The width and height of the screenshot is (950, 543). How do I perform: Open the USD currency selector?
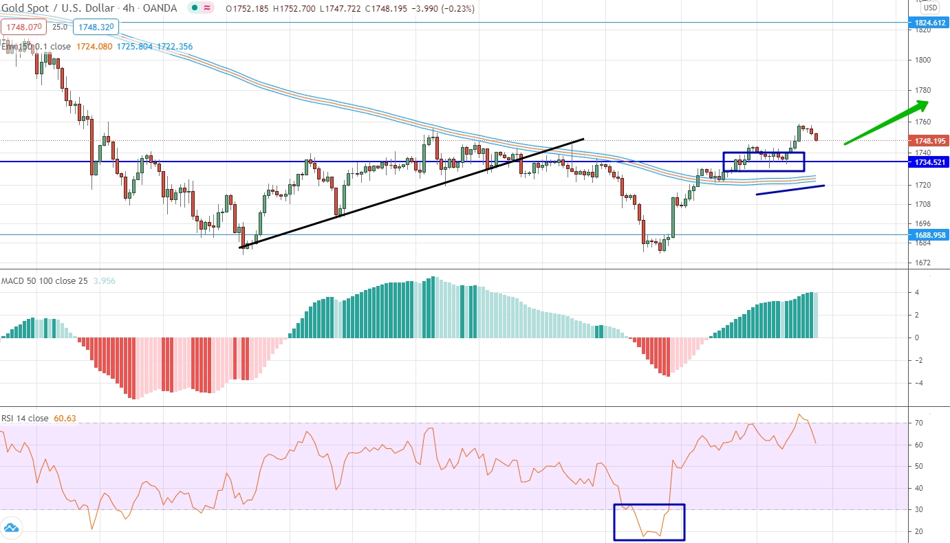[x=930, y=8]
